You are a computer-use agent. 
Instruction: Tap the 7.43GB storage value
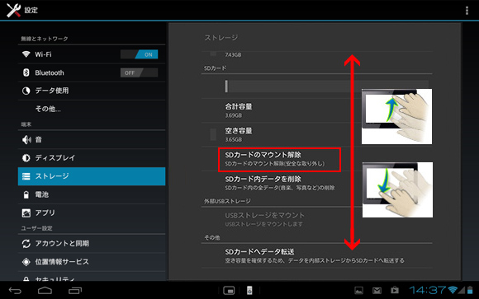click(233, 55)
